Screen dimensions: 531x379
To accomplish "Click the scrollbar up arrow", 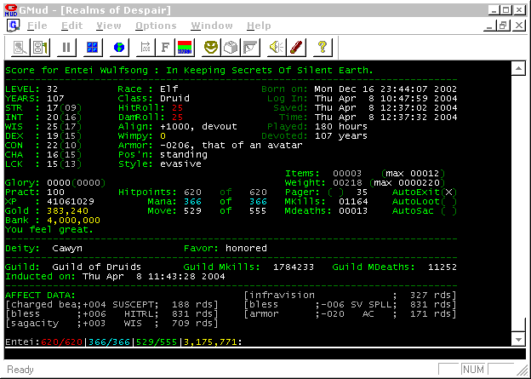I will coord(518,69).
